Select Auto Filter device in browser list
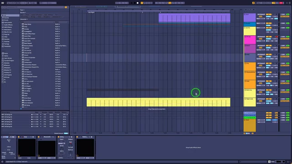This screenshot has width=292, height=164. click(27, 36)
